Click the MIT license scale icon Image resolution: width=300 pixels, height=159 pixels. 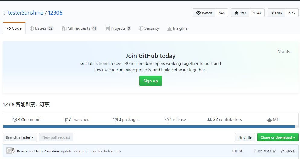[269, 120]
